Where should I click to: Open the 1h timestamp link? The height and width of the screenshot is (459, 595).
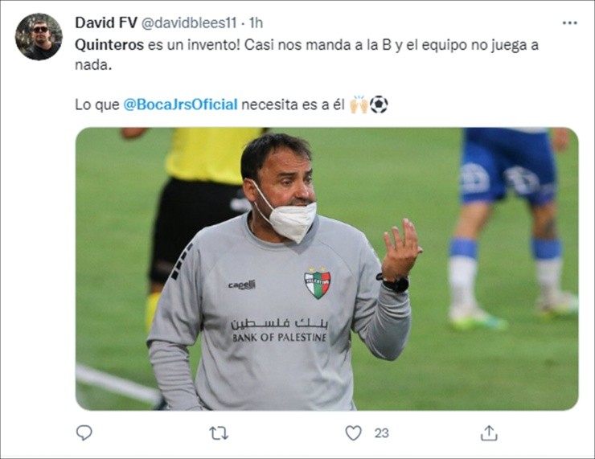[x=256, y=23]
